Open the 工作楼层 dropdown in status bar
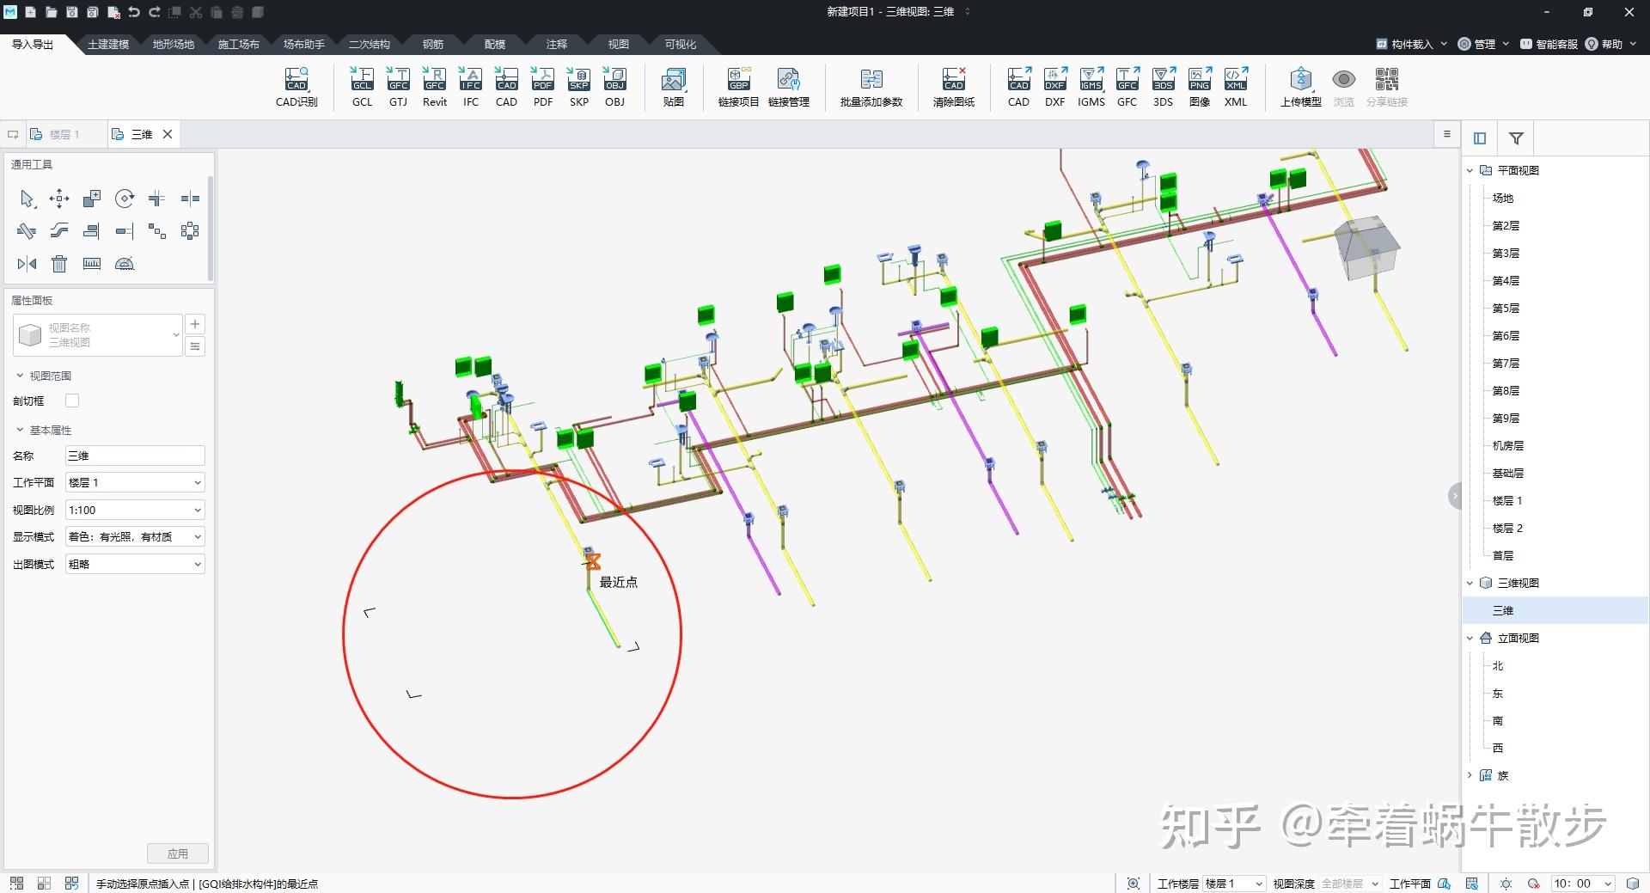 click(1234, 884)
